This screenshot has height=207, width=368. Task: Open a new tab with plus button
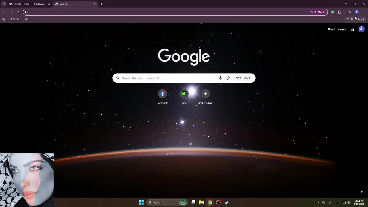coord(101,4)
